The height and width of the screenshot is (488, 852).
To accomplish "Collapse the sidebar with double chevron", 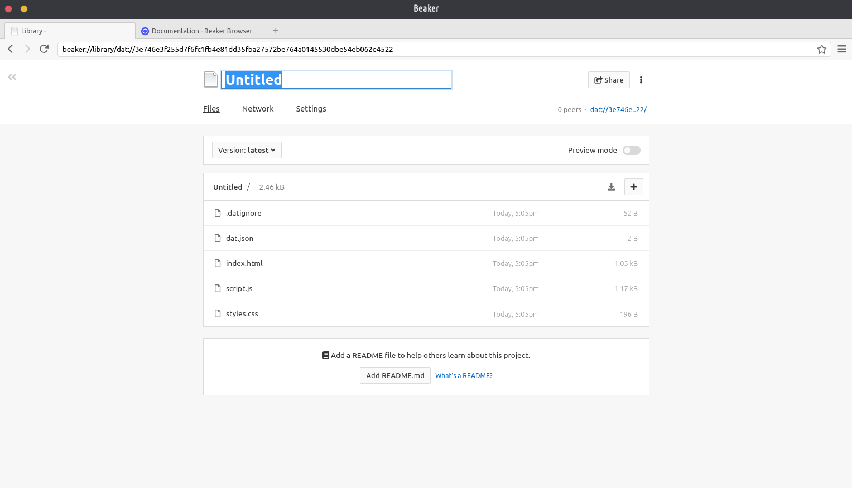I will click(x=12, y=77).
